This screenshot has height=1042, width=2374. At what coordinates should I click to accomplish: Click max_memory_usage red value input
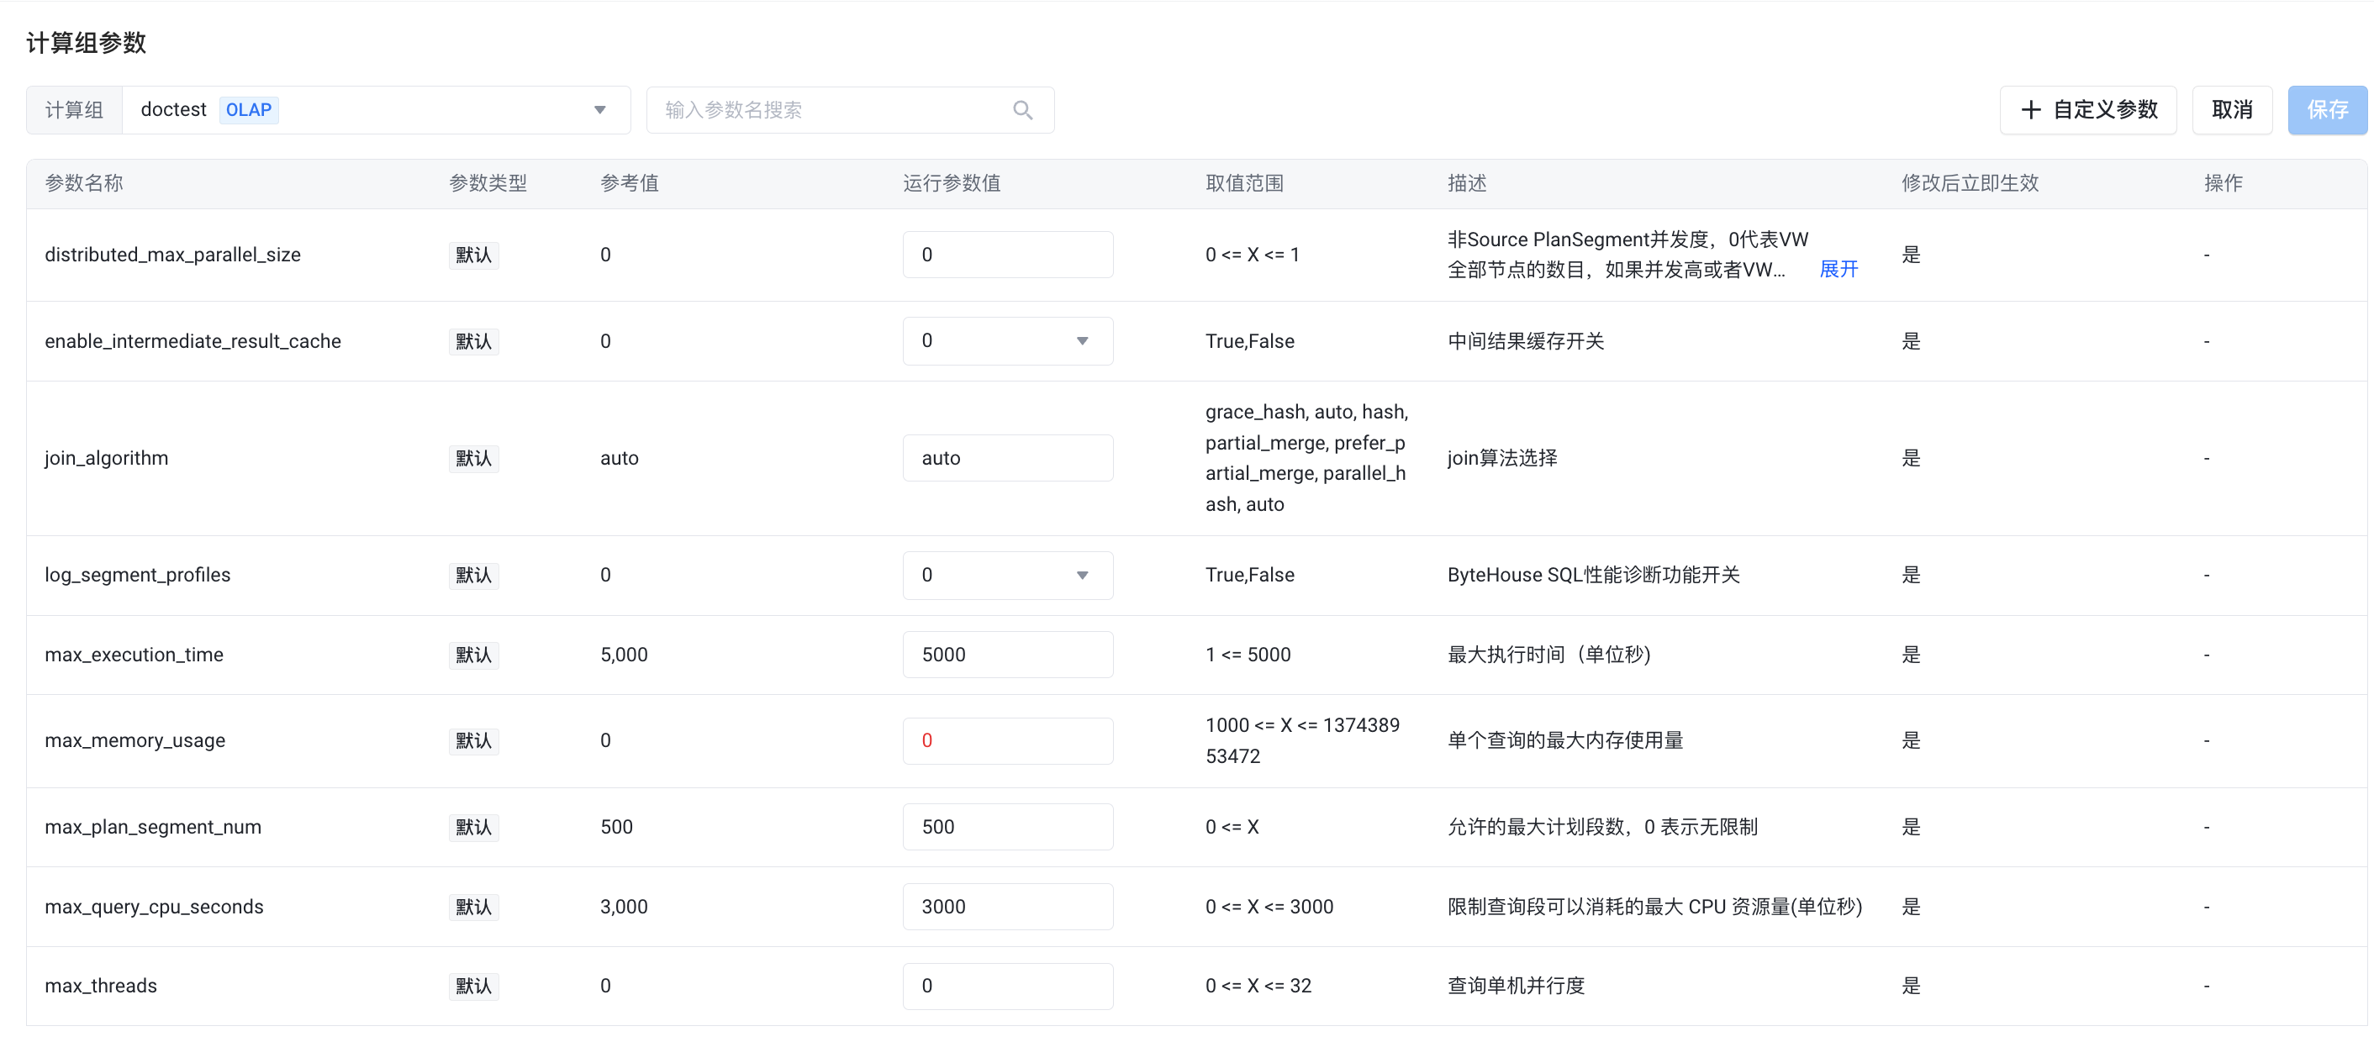(1006, 740)
